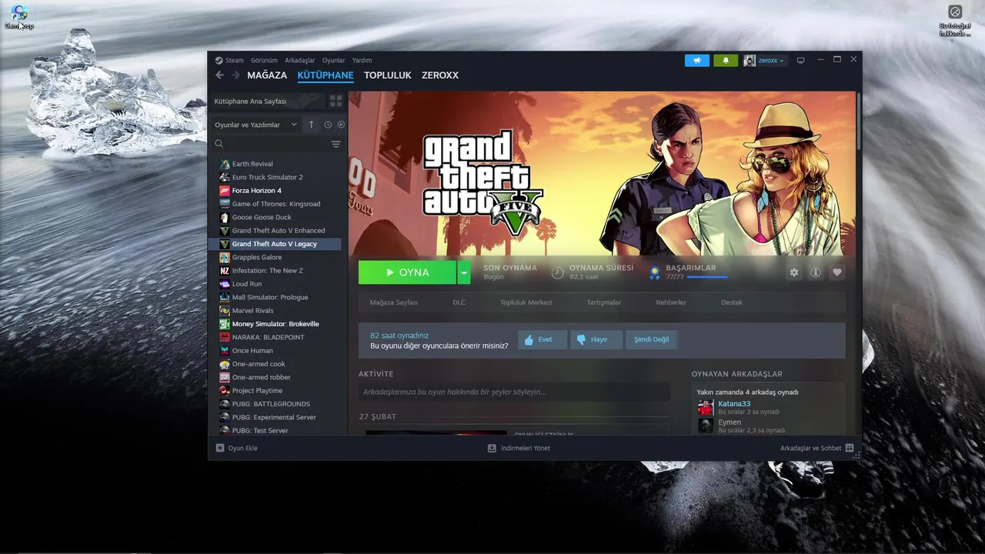Click the Once Human game icon
The image size is (985, 554).
click(x=225, y=351)
